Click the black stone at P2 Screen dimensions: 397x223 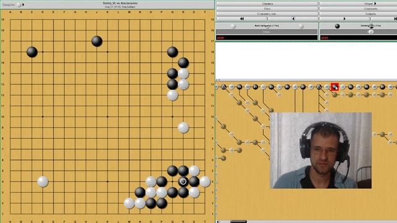tap(161, 203)
